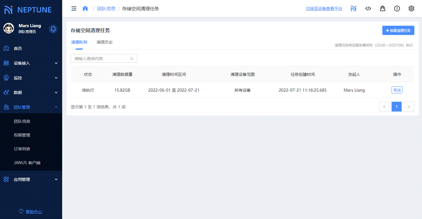Open 权限管理 in the sidebar

[22, 135]
